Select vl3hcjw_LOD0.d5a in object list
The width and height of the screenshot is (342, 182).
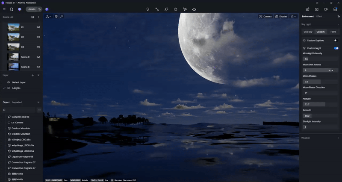21,140
